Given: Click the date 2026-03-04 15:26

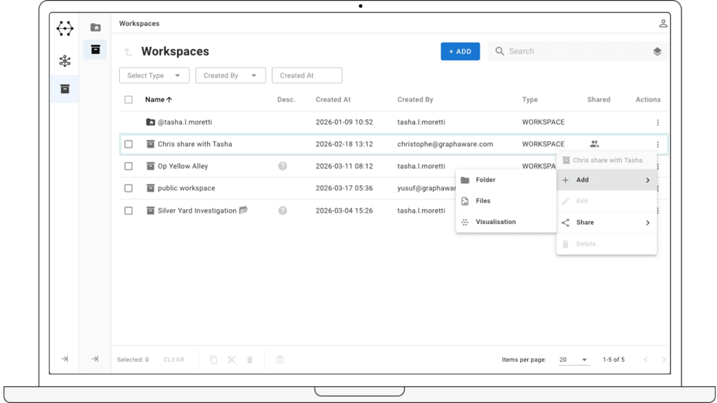Looking at the screenshot, I should pos(344,211).
